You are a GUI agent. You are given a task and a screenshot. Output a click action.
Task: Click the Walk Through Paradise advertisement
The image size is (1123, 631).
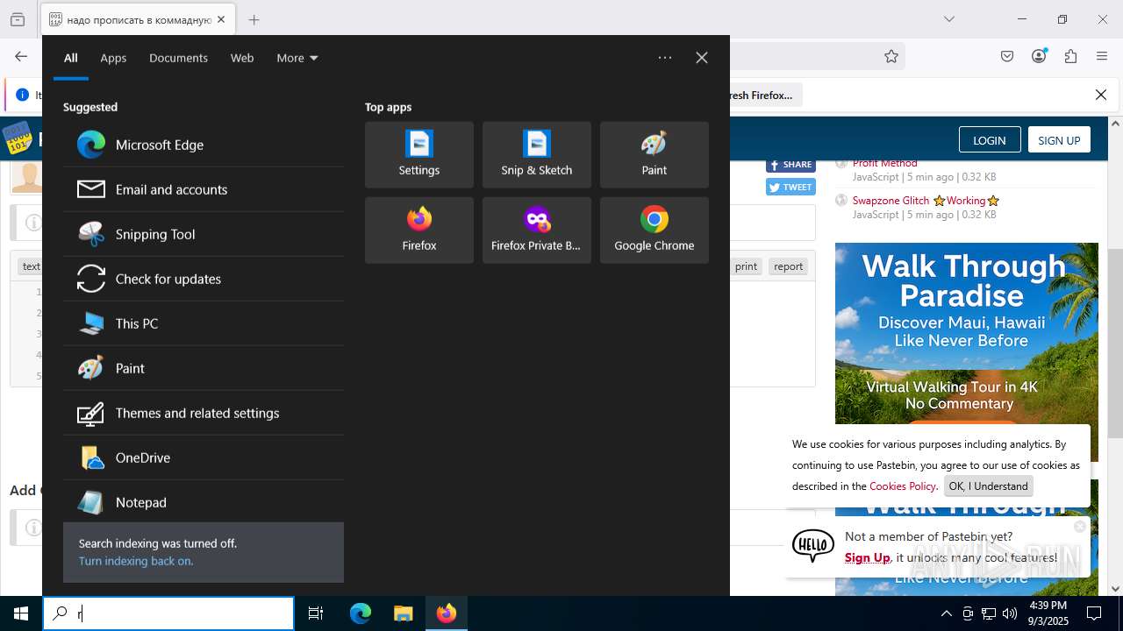tap(967, 352)
